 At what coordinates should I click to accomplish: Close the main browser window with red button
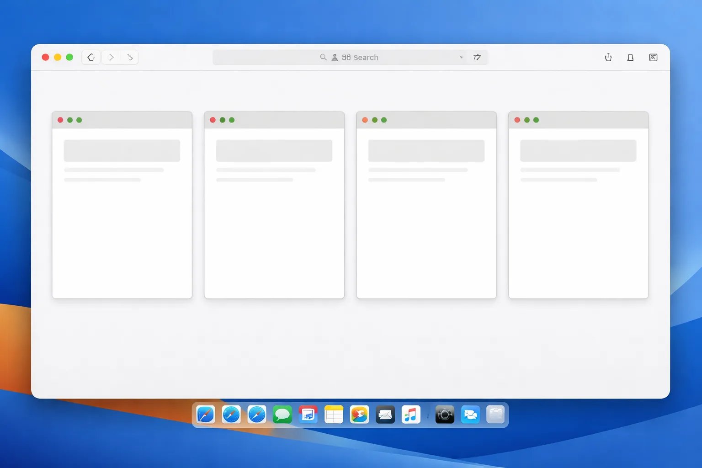pyautogui.click(x=46, y=57)
